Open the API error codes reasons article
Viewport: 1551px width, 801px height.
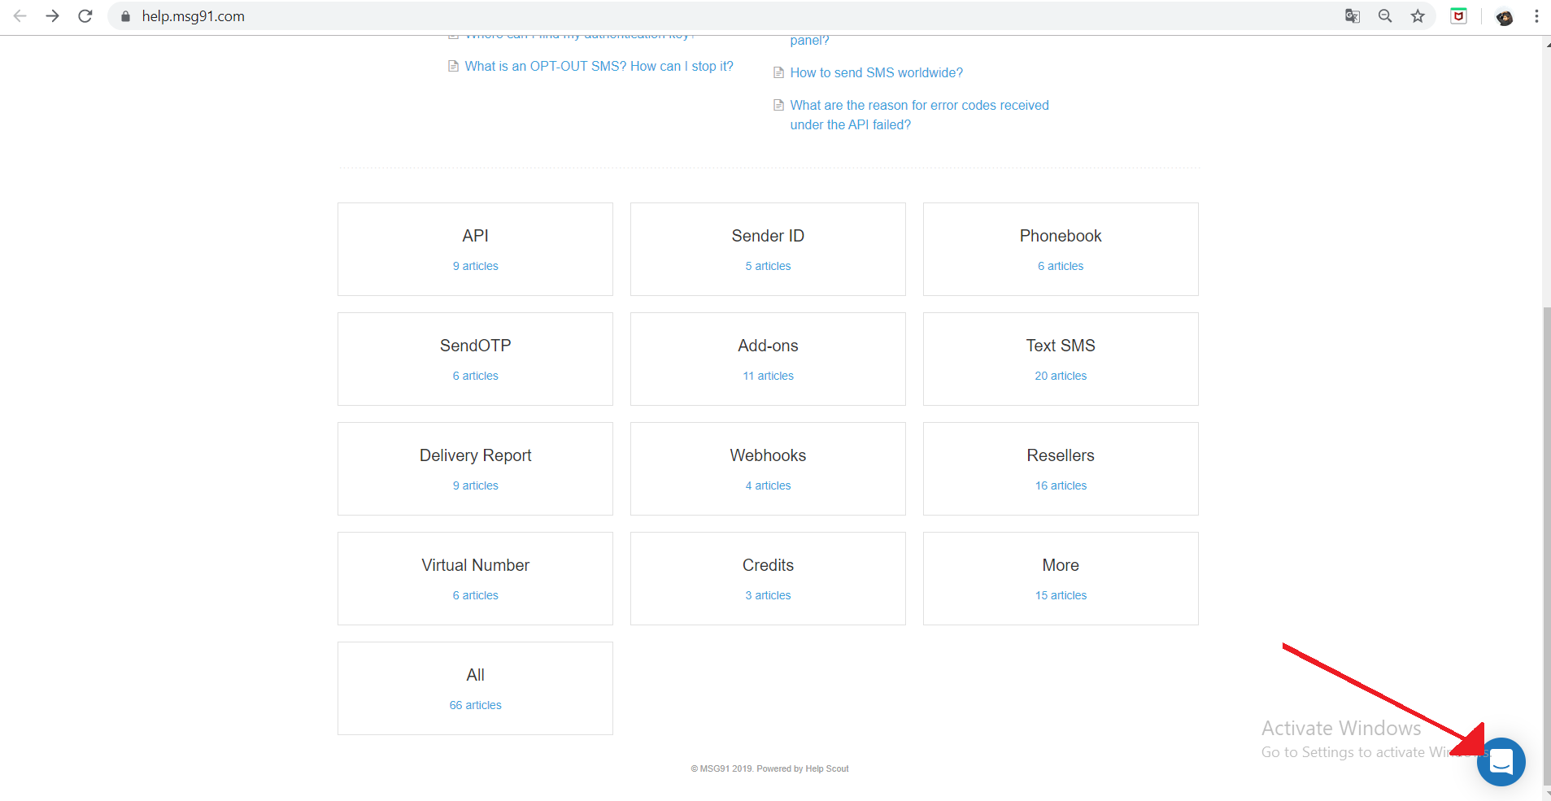tap(920, 115)
